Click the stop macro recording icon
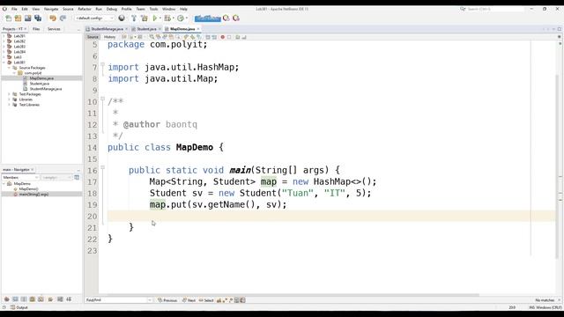Image resolution: width=564 pixels, height=317 pixels. [x=229, y=37]
